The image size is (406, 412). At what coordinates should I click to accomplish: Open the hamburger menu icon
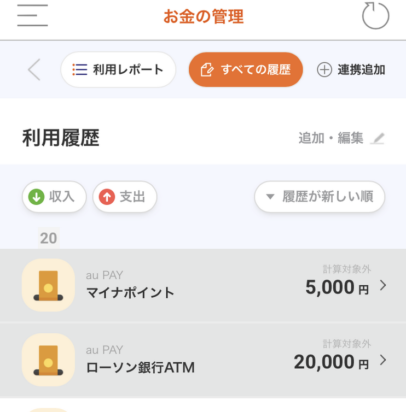coord(32,15)
